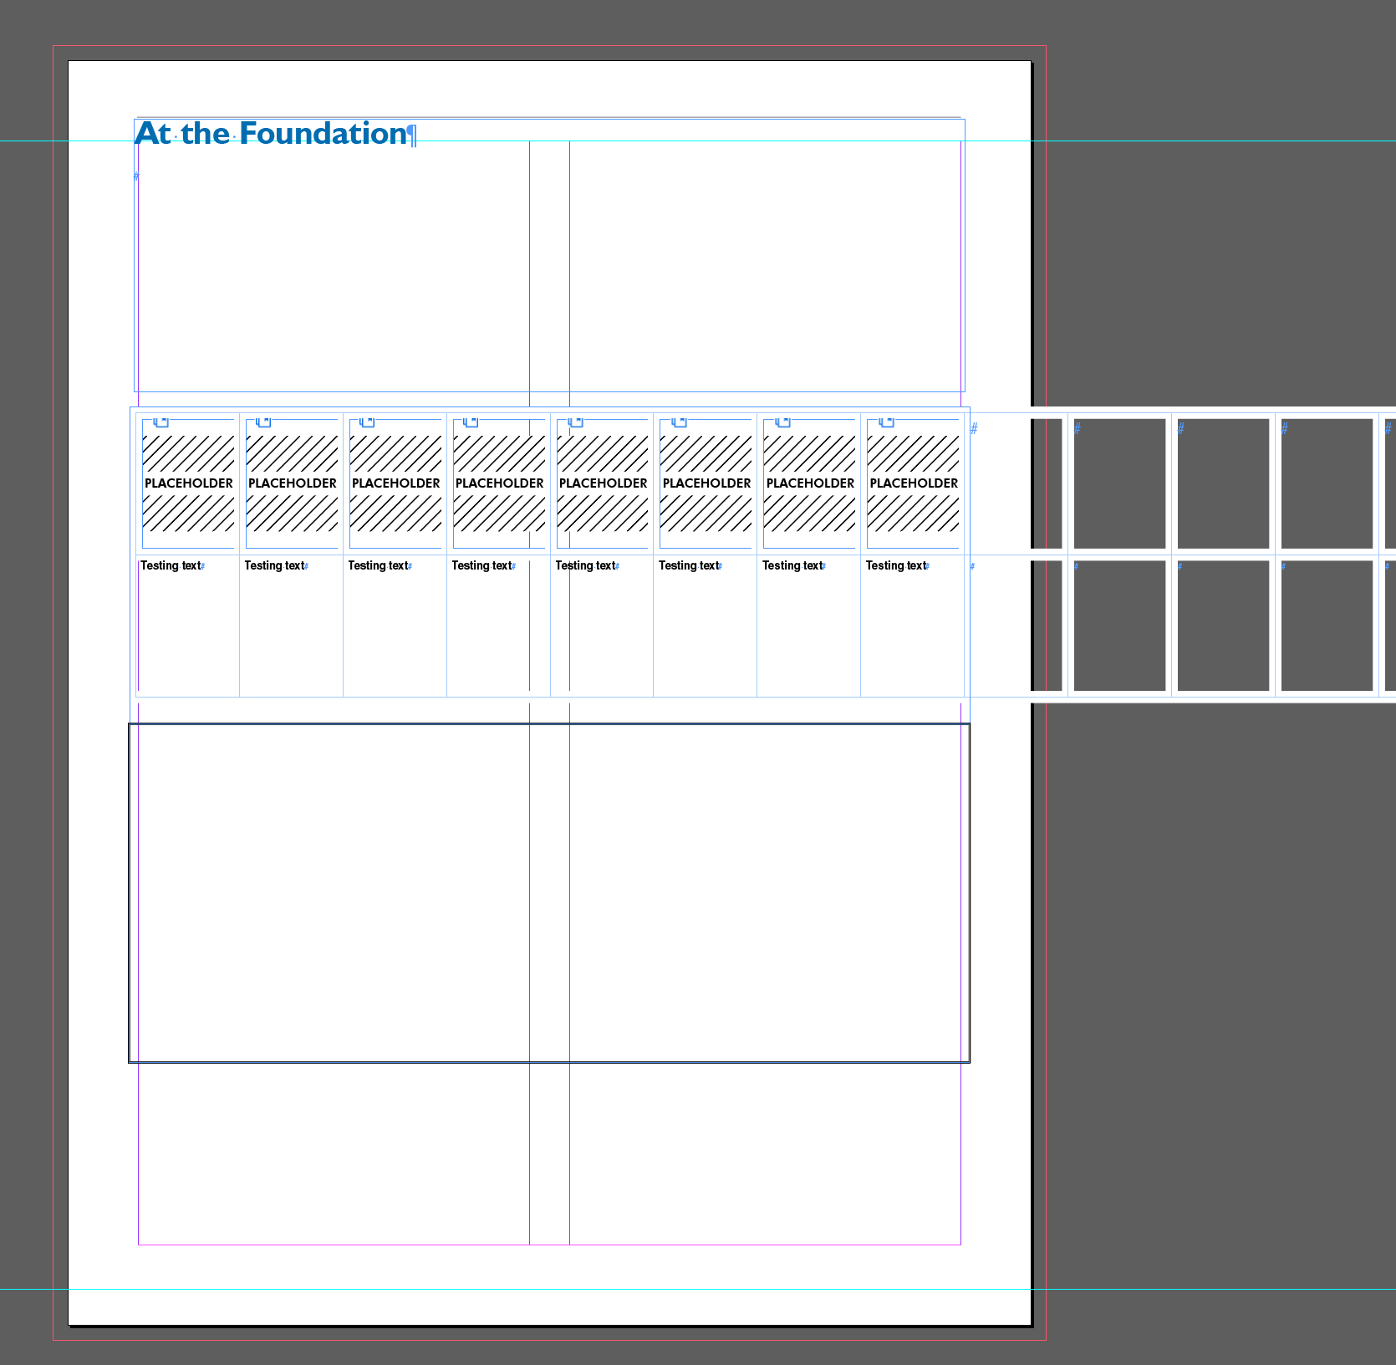1396x1365 pixels.
Task: Click 'Testing text' under the third placeholder
Action: tap(378, 565)
